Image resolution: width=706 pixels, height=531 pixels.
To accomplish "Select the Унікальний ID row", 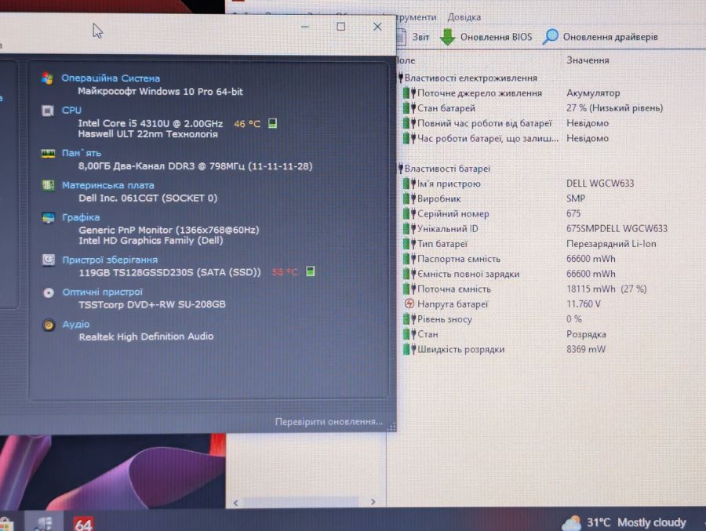I will (534, 229).
